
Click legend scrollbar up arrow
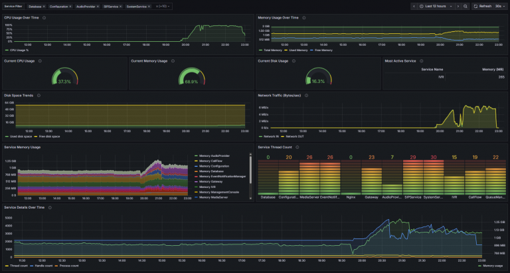(250, 154)
